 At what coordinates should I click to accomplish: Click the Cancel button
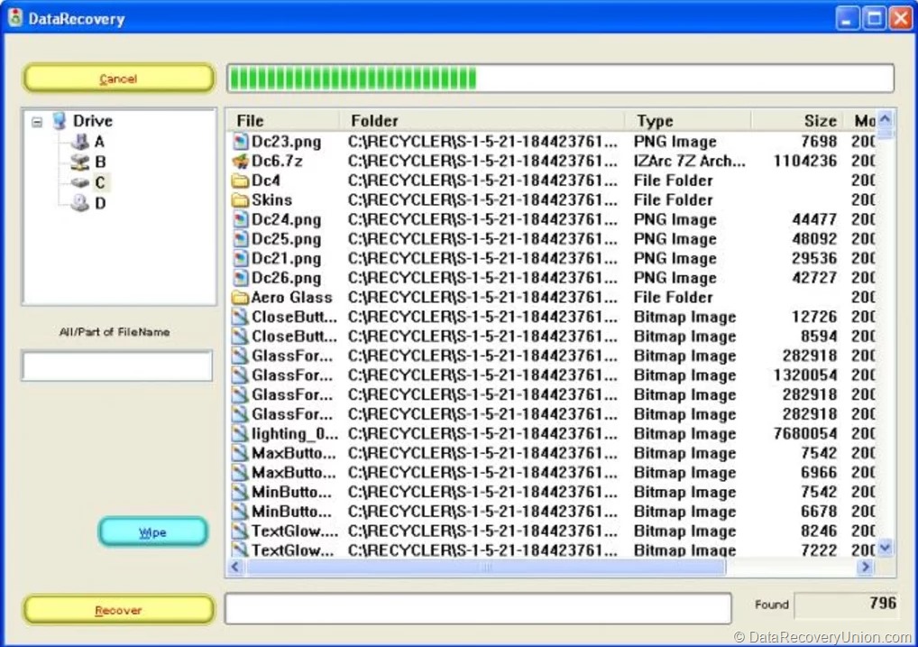pos(119,79)
